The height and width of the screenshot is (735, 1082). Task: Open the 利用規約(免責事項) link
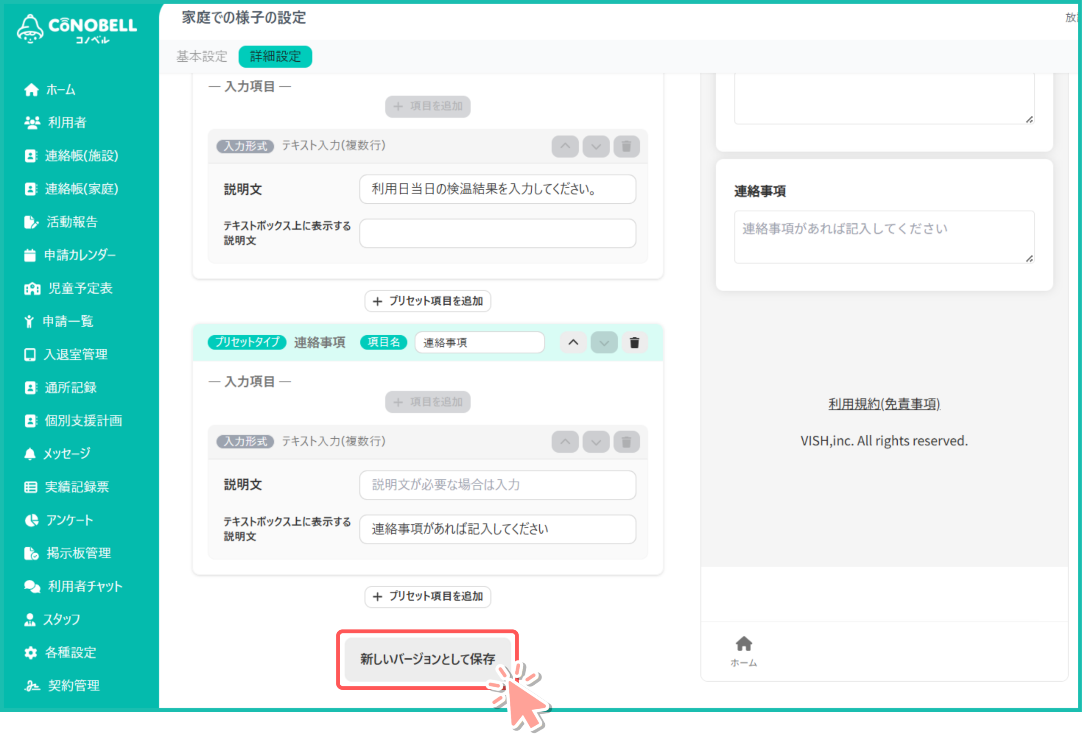[x=884, y=404]
